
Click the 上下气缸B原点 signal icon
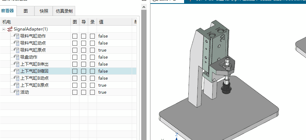point(17,85)
